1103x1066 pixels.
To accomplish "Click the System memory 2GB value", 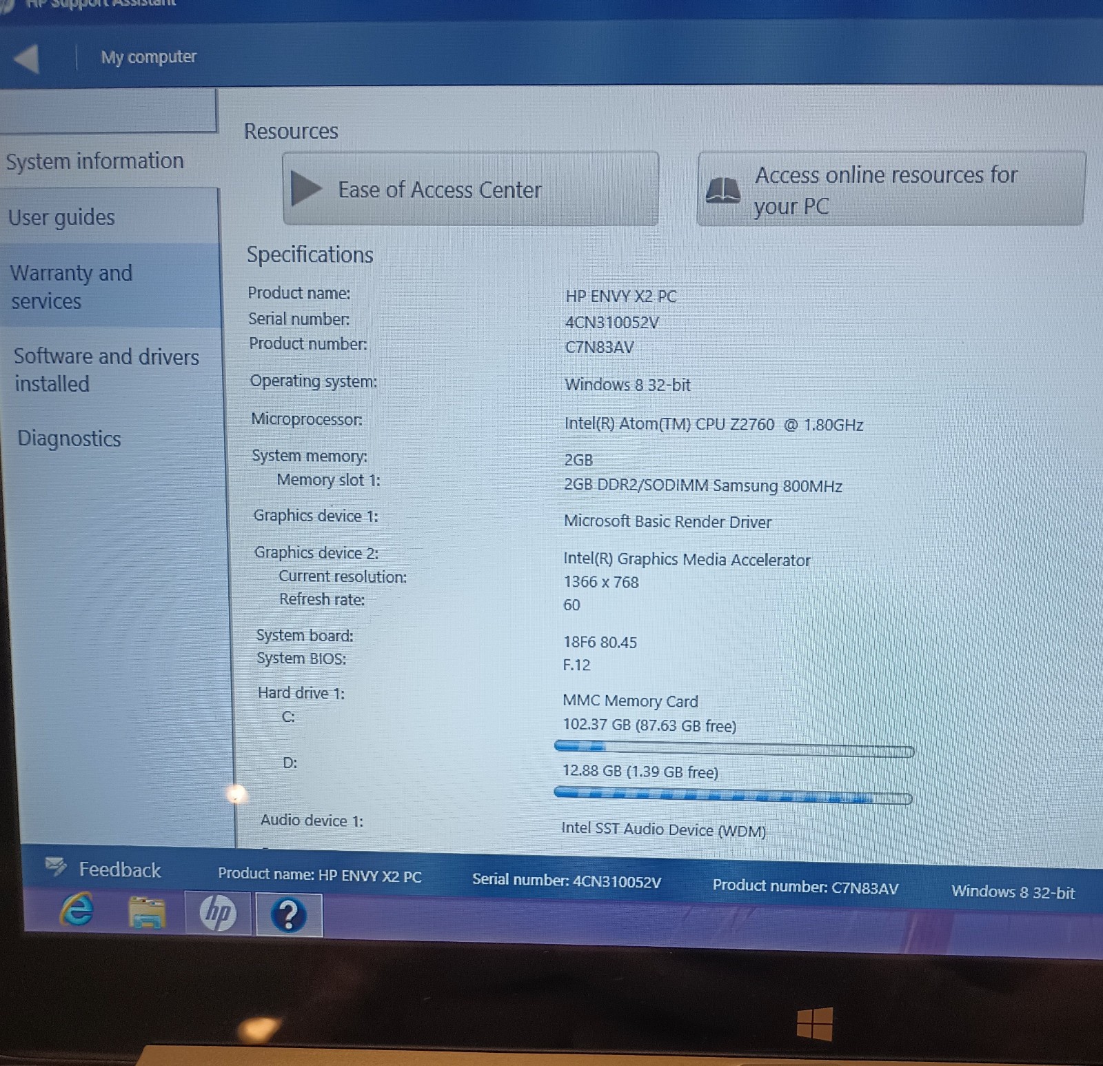I will coord(578,460).
